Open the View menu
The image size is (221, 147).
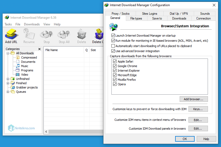pyautogui.click(x=47, y=24)
